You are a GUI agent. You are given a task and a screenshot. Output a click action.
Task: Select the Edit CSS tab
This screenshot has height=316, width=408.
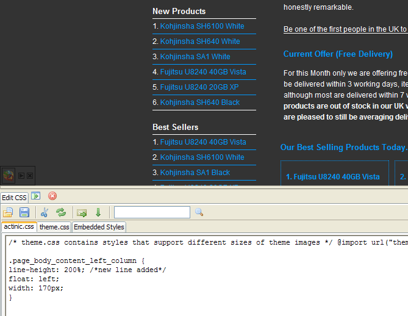click(x=14, y=197)
